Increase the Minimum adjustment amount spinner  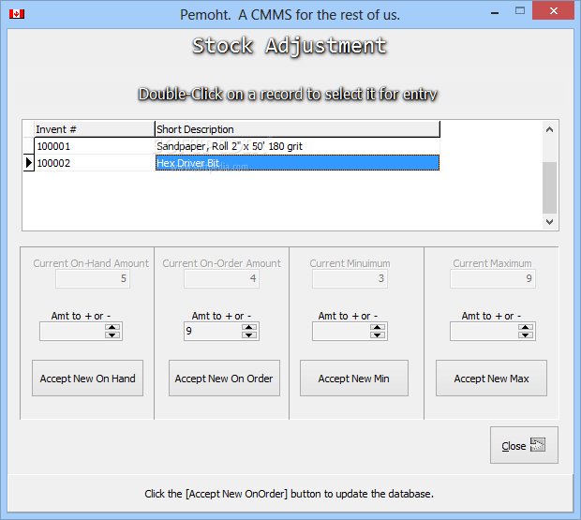[x=378, y=327]
